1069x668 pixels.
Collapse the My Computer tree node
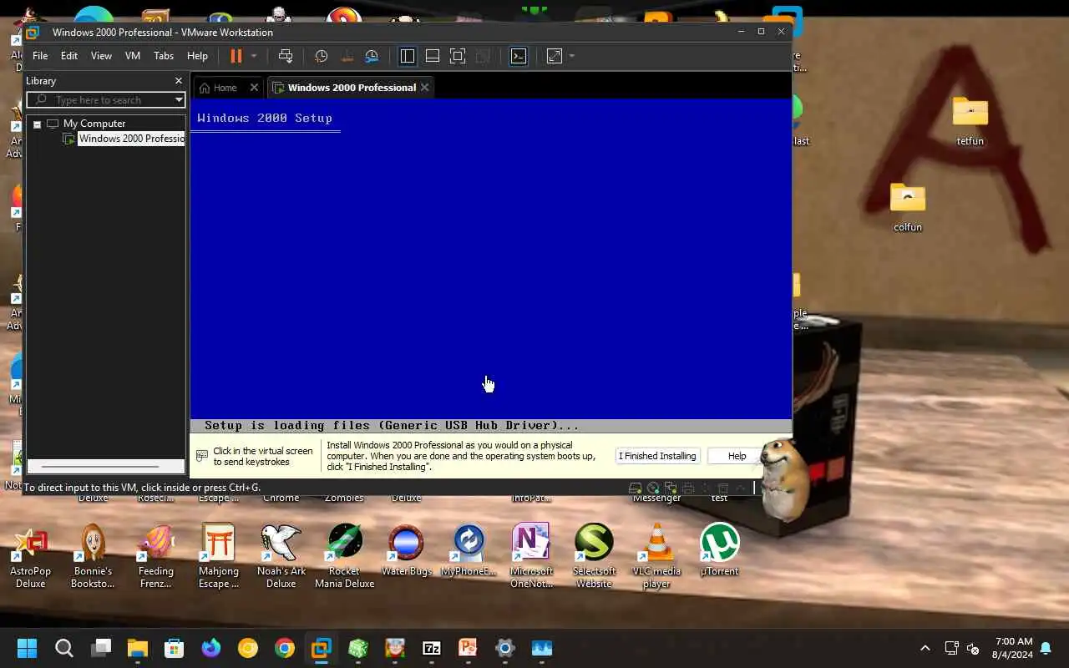pyautogui.click(x=37, y=124)
